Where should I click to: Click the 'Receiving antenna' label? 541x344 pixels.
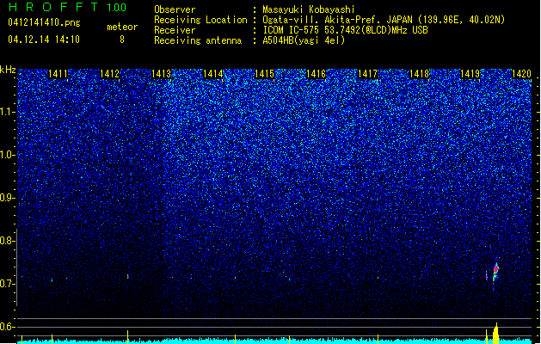pos(198,40)
